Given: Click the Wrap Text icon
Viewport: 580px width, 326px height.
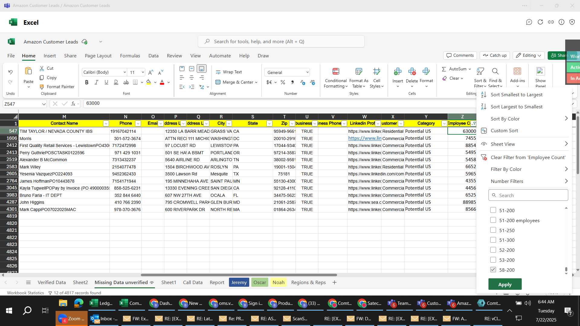Looking at the screenshot, I should 218,72.
